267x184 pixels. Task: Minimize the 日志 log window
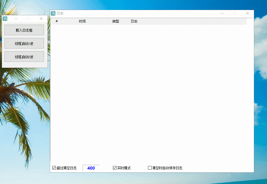(222, 13)
